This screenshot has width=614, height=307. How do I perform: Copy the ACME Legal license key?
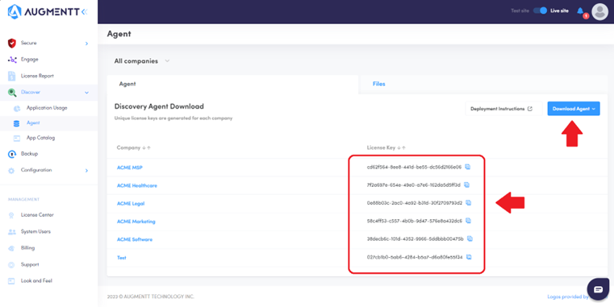[468, 203]
